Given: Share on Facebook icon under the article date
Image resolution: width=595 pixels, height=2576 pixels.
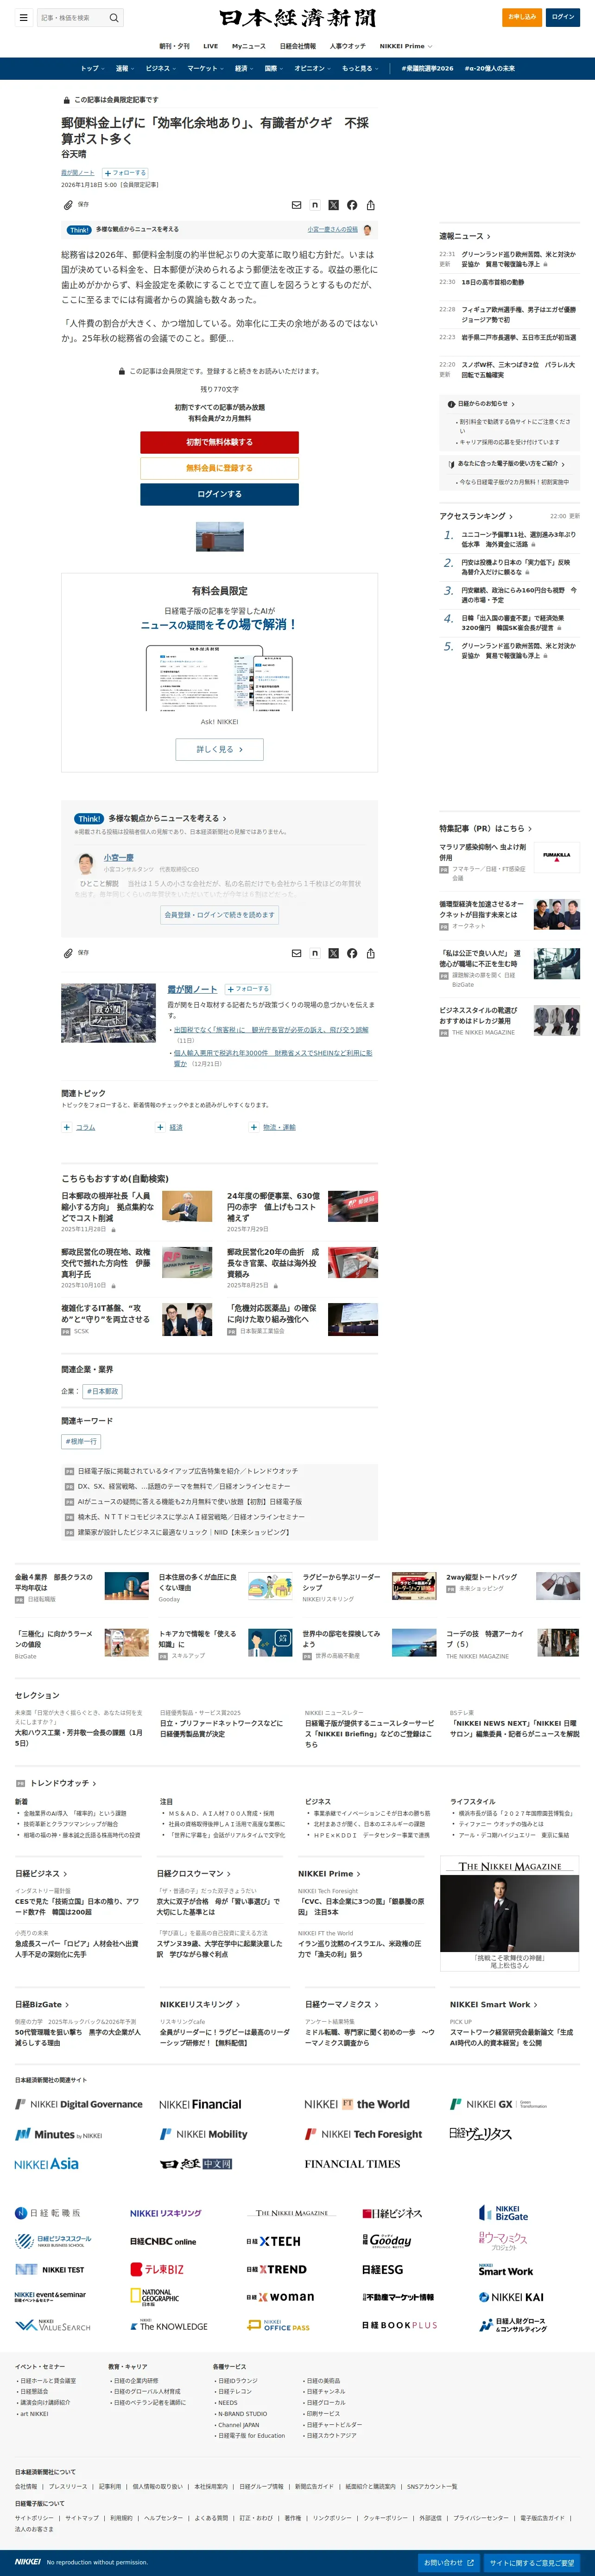Looking at the screenshot, I should [x=351, y=205].
